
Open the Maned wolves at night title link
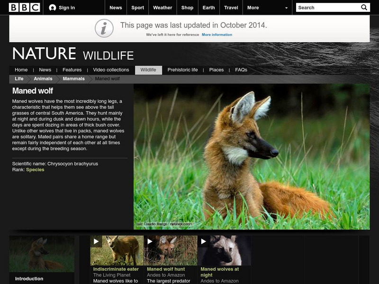pyautogui.click(x=219, y=272)
